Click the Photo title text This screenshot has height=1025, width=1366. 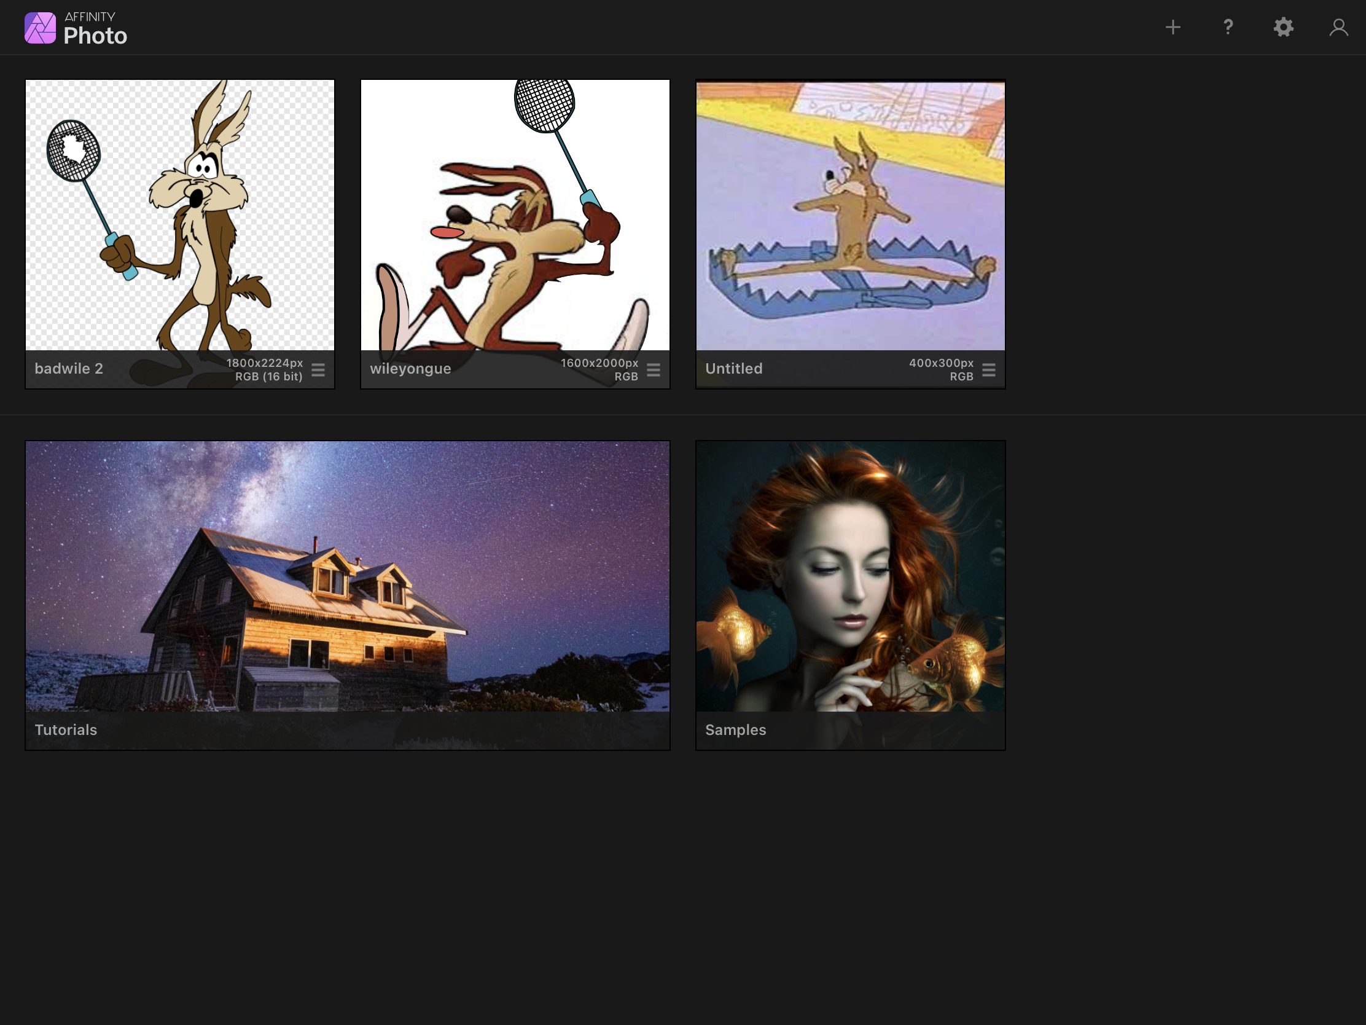pyautogui.click(x=95, y=36)
